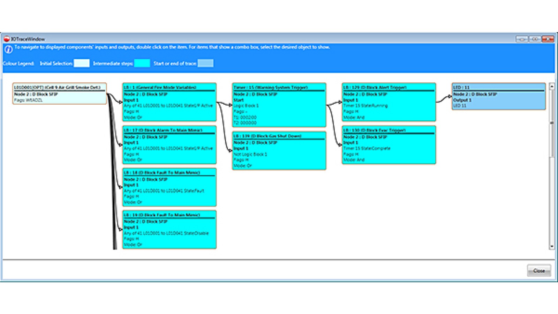Maximize the IOTraceWindow
The image size is (558, 314).
535,39
